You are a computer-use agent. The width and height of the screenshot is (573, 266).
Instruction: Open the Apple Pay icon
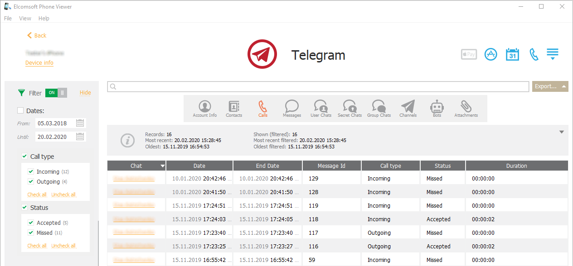469,55
